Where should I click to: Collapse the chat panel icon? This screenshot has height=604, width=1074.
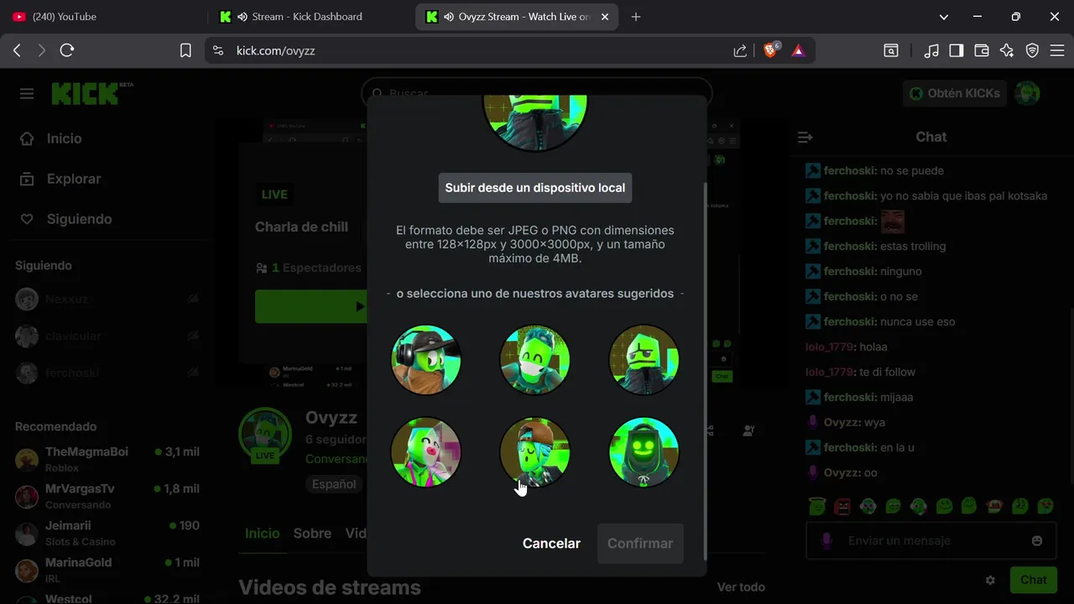click(x=805, y=137)
